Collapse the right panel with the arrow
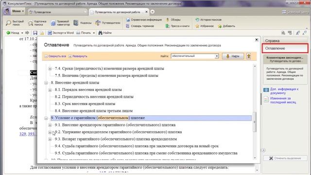 click(263, 150)
